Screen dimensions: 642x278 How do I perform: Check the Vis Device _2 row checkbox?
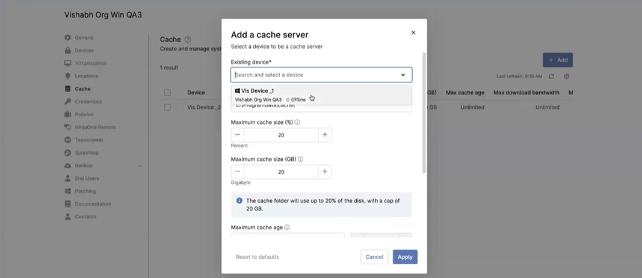167,107
